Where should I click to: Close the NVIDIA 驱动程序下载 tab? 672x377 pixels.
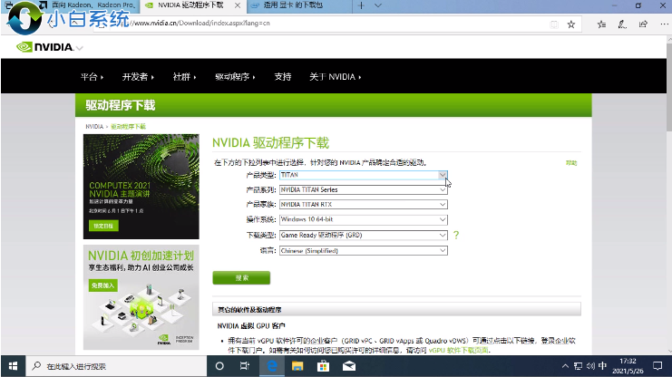click(x=238, y=5)
